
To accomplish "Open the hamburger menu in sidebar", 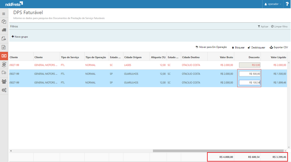I will tap(4, 14).
